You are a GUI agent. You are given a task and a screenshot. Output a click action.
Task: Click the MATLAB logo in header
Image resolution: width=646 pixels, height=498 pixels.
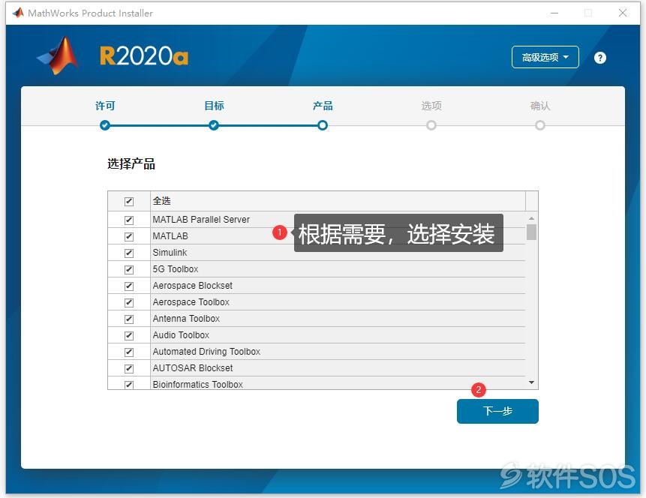[58, 55]
